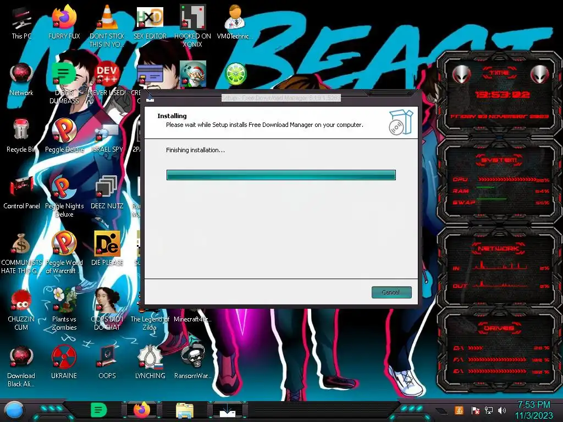Open the HxD hex editor desktop shortcut
The image size is (563, 422).
pyautogui.click(x=150, y=23)
